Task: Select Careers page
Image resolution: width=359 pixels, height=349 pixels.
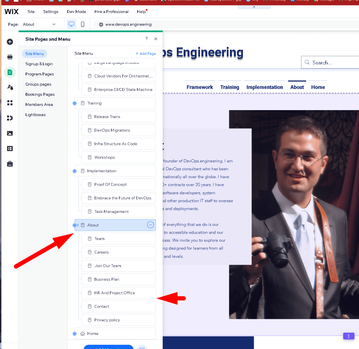Action: tap(119, 252)
